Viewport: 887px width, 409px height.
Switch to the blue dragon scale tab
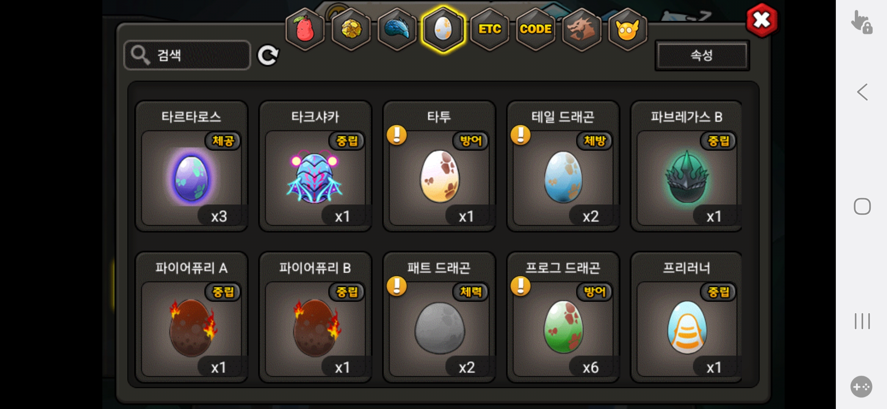397,29
